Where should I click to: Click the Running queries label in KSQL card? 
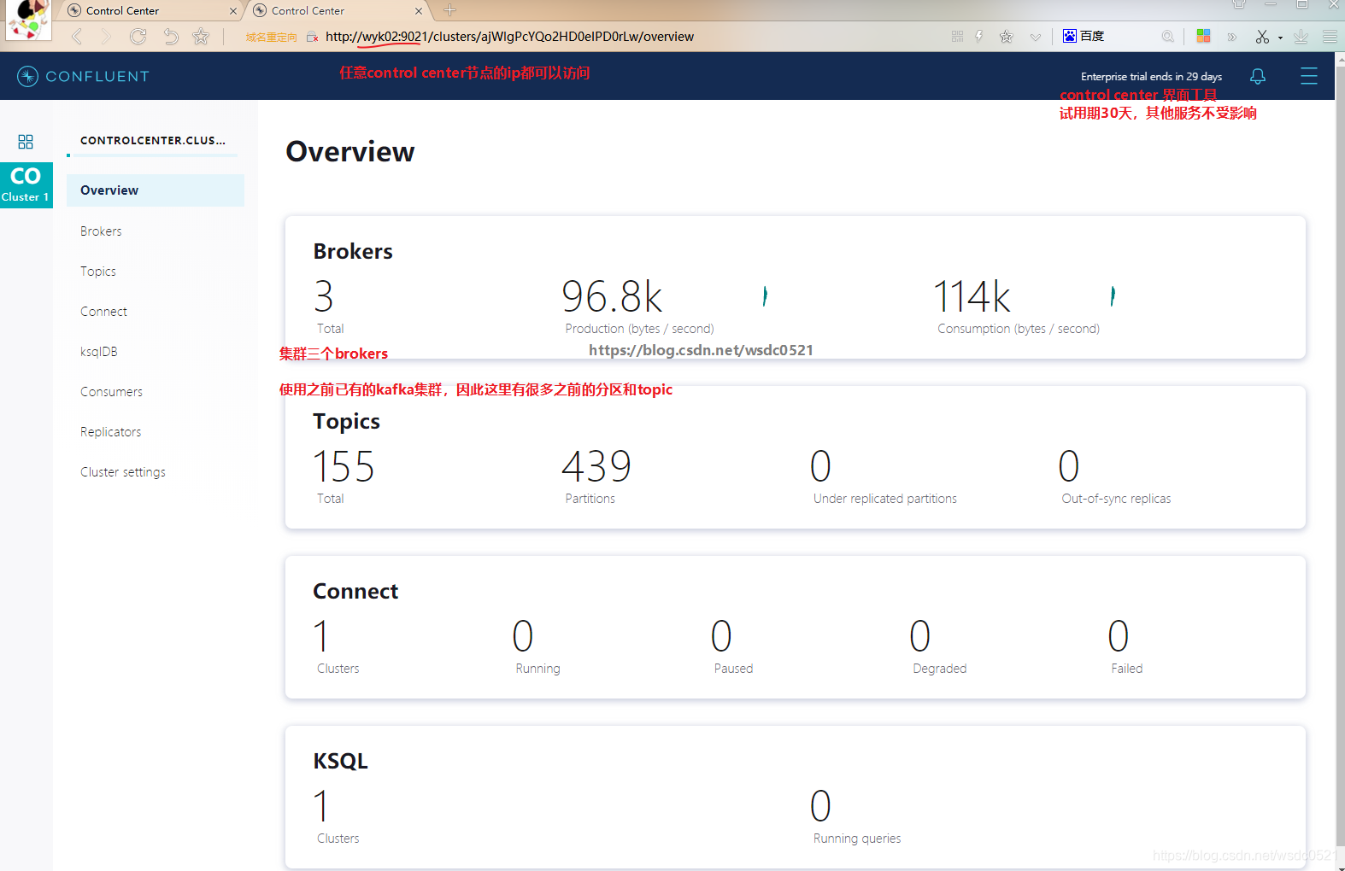(x=857, y=839)
